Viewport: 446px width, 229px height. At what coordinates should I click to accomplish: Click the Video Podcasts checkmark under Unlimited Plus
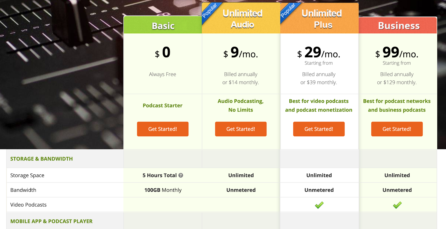click(x=319, y=205)
